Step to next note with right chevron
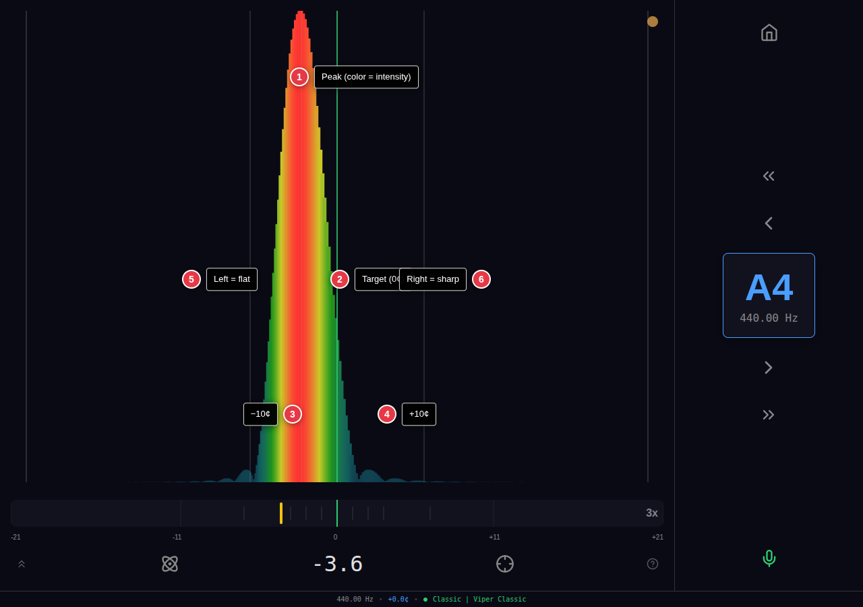Viewport: 863px width, 607px height. tap(769, 367)
